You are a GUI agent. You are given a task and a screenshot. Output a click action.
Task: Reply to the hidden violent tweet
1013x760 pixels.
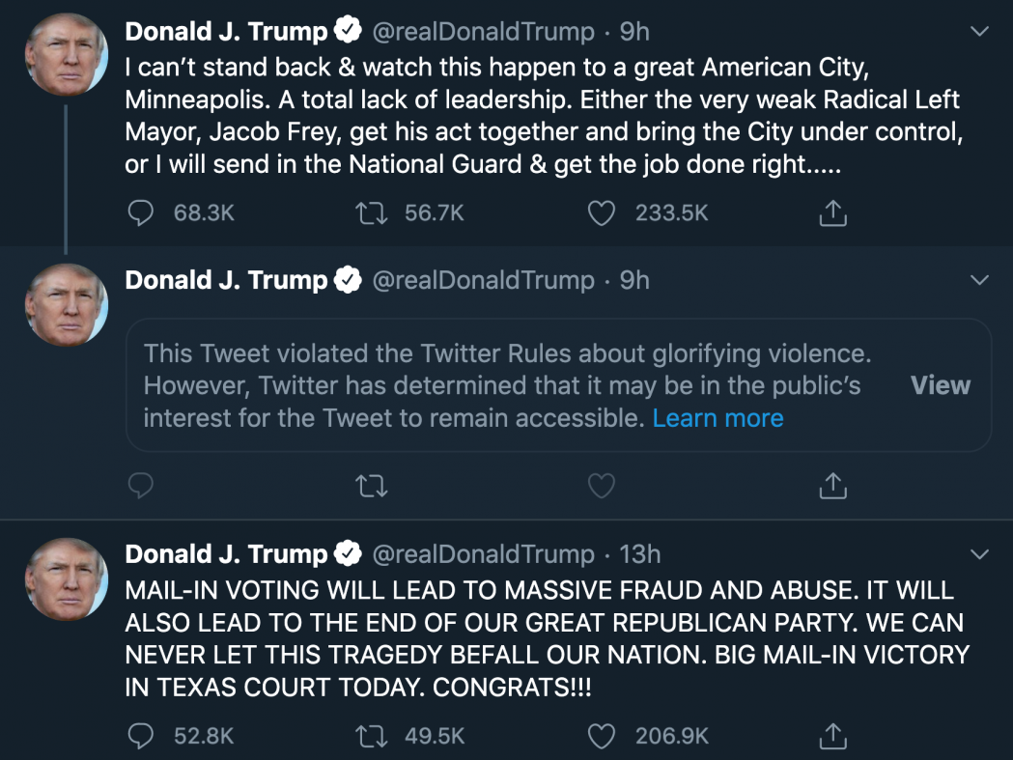[141, 486]
